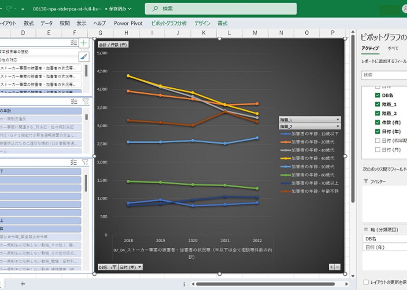Open the 数式 ribbon tab
The height and width of the screenshot is (290, 407).
29,23
